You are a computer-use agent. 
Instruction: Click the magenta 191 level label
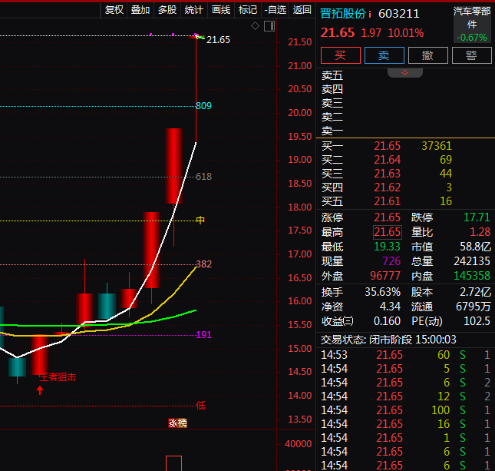tap(203, 334)
